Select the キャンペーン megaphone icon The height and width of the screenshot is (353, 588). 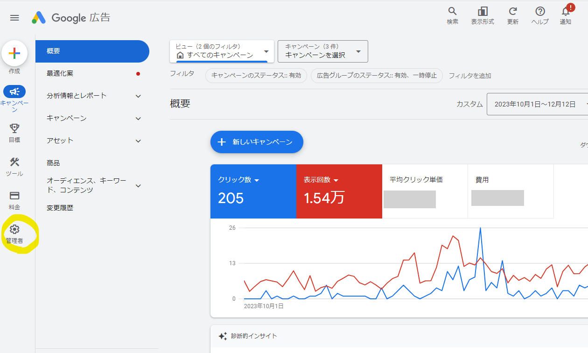pos(14,92)
